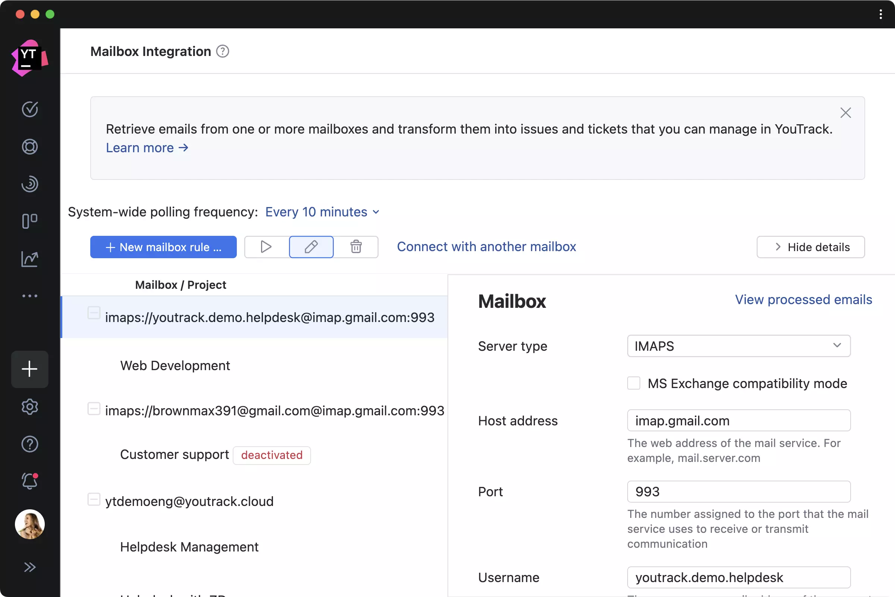Click the Hide details button

(x=810, y=247)
